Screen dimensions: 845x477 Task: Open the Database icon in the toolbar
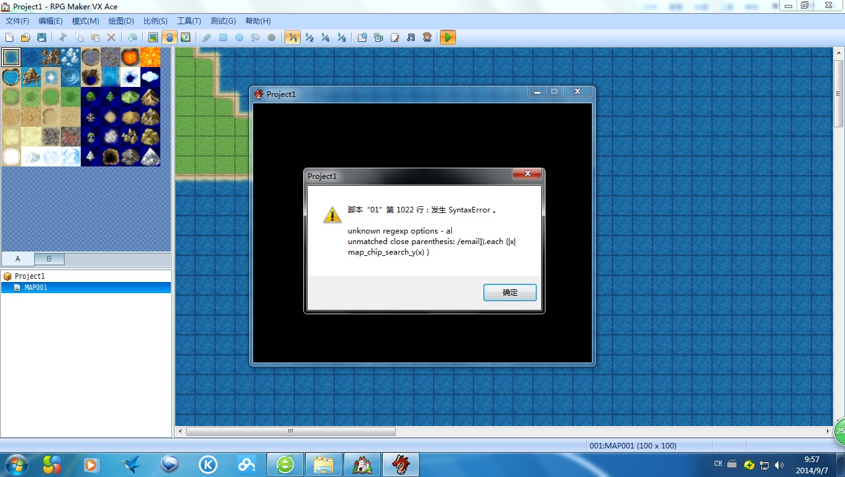pos(362,37)
